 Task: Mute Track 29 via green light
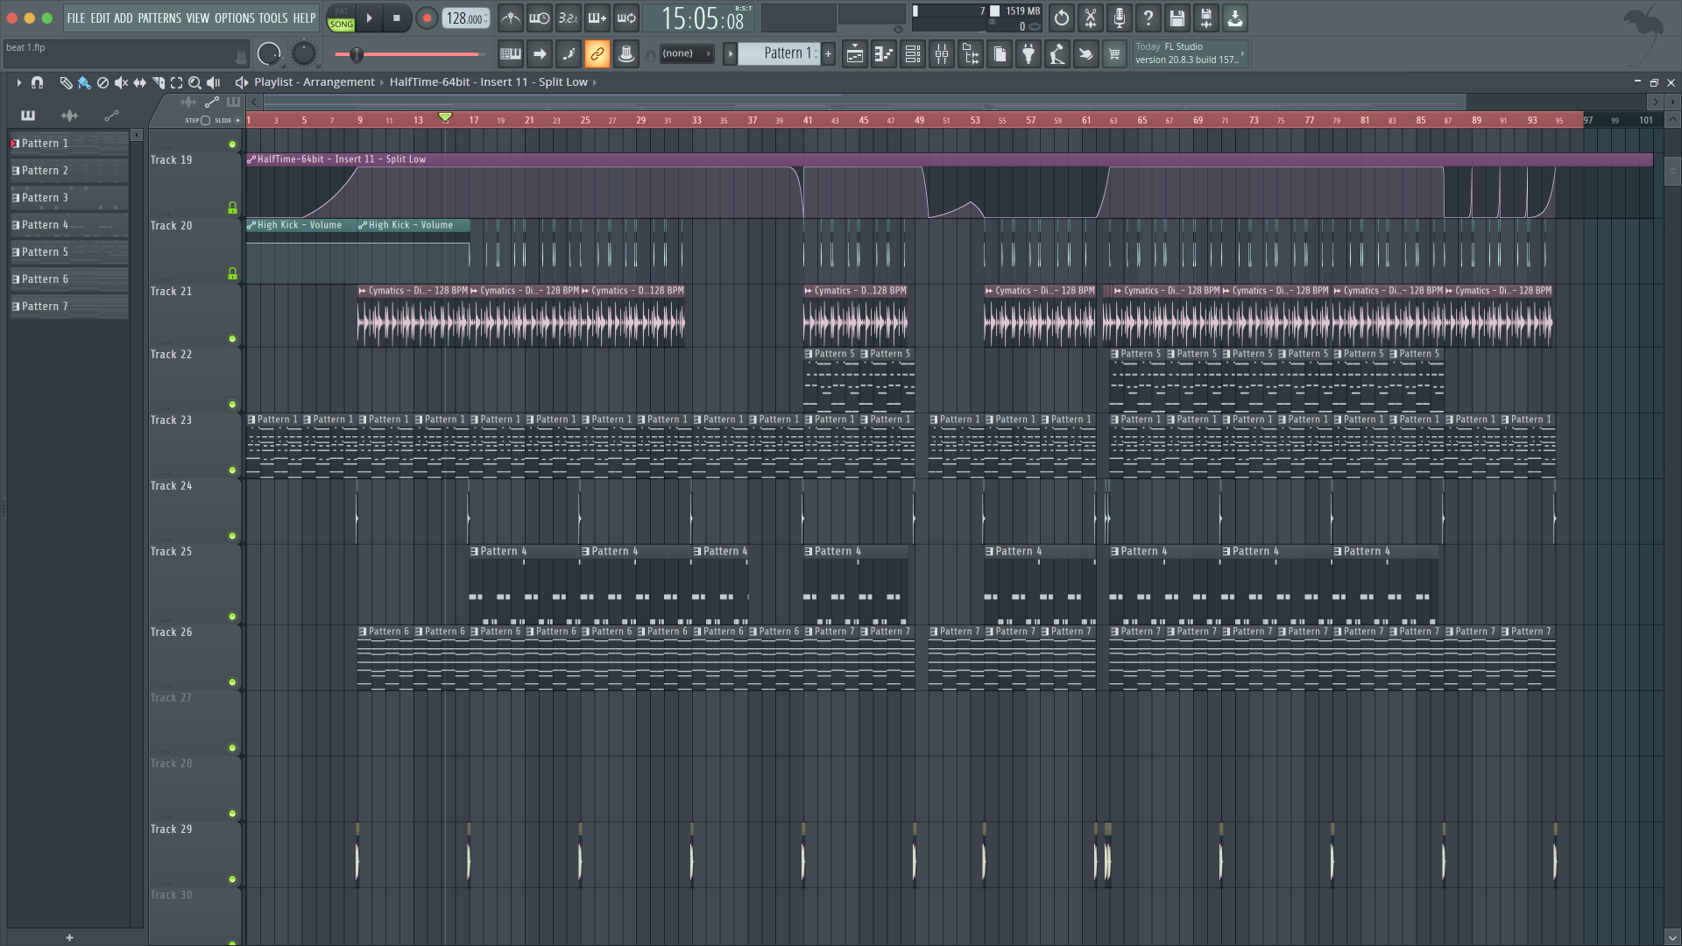coord(232,879)
